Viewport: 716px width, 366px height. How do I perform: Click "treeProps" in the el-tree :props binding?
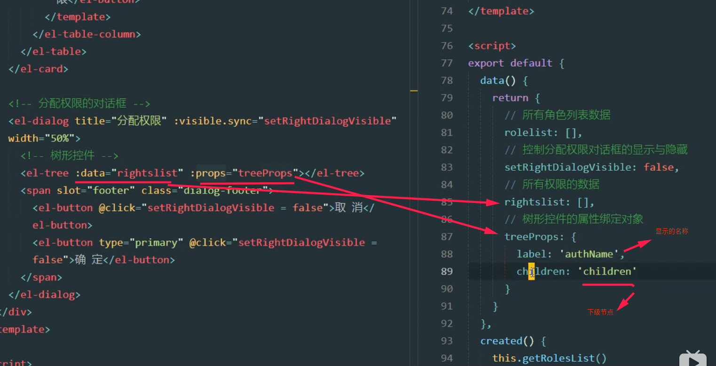tap(266, 173)
